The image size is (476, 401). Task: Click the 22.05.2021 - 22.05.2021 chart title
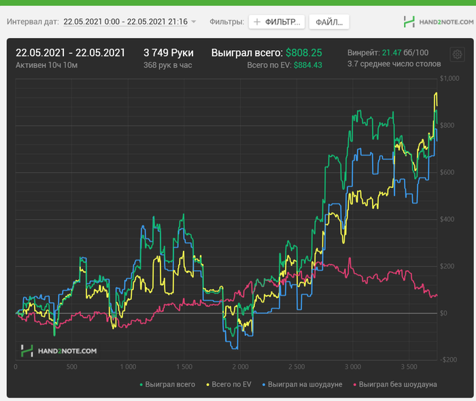coord(70,53)
